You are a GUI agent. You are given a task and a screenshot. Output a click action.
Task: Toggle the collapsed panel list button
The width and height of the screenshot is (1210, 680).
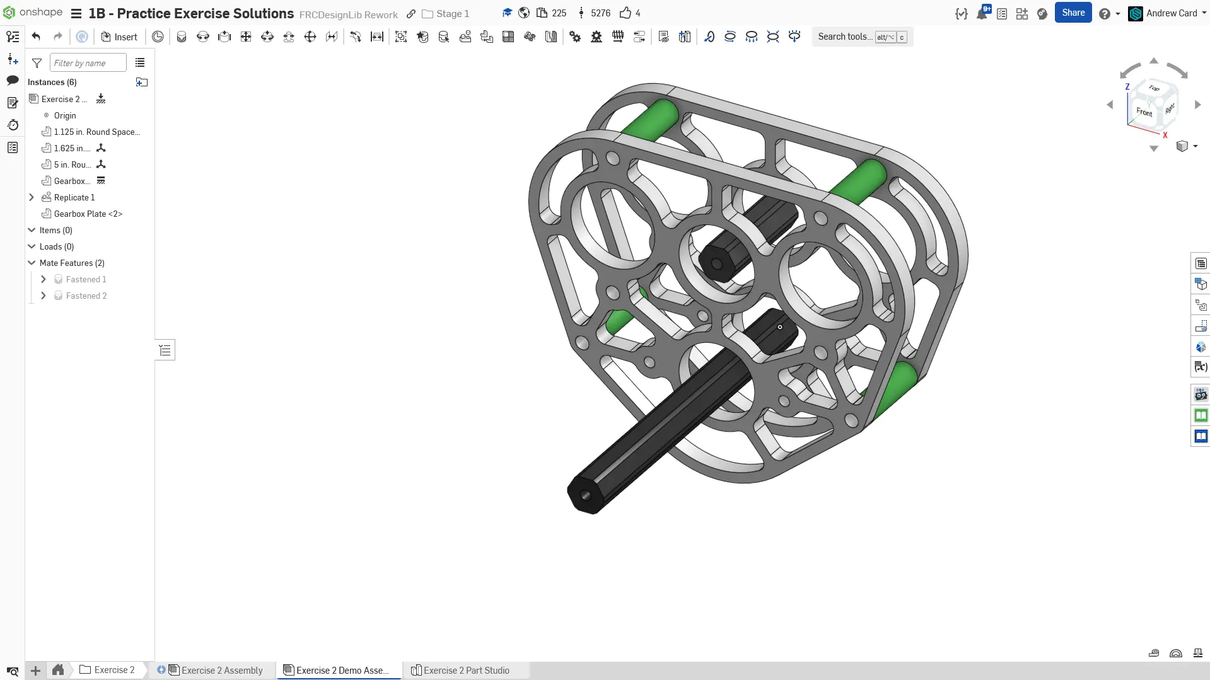pos(165,350)
